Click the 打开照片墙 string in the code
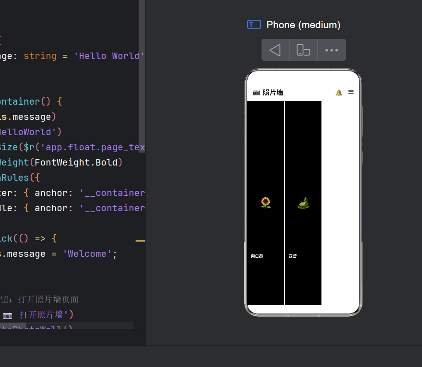 (x=42, y=314)
